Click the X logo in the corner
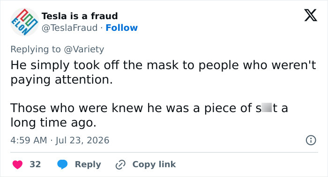The height and width of the screenshot is (177, 328). [311, 15]
